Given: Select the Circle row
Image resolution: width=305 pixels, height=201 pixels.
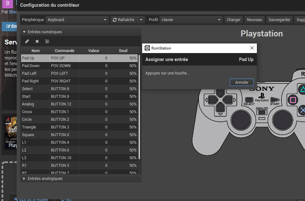Looking at the screenshot, I should pyautogui.click(x=79, y=119).
